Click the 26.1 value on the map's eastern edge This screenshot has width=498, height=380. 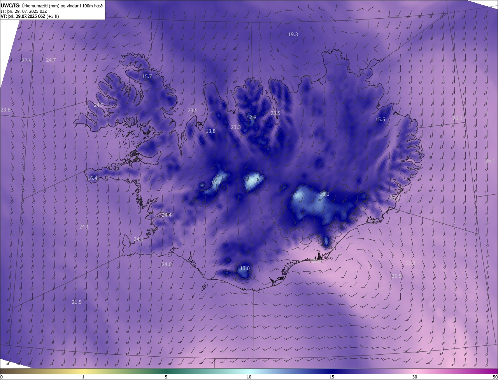pyautogui.click(x=490, y=160)
